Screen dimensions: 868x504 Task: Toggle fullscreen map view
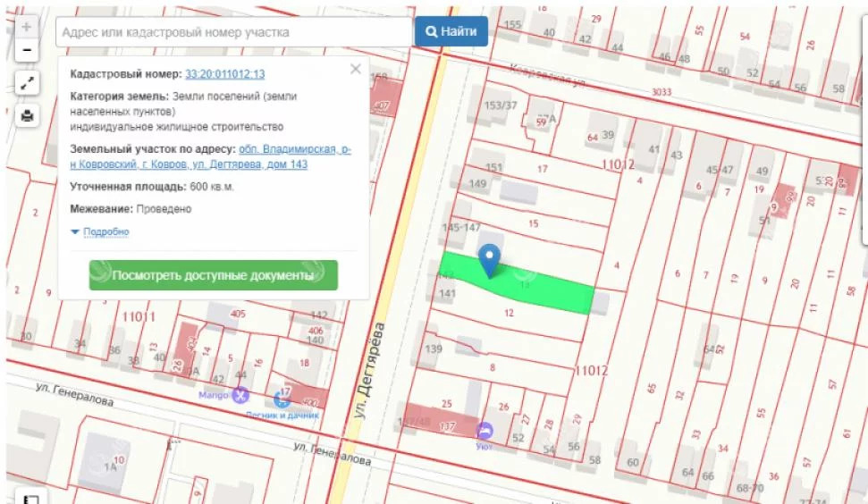27,83
